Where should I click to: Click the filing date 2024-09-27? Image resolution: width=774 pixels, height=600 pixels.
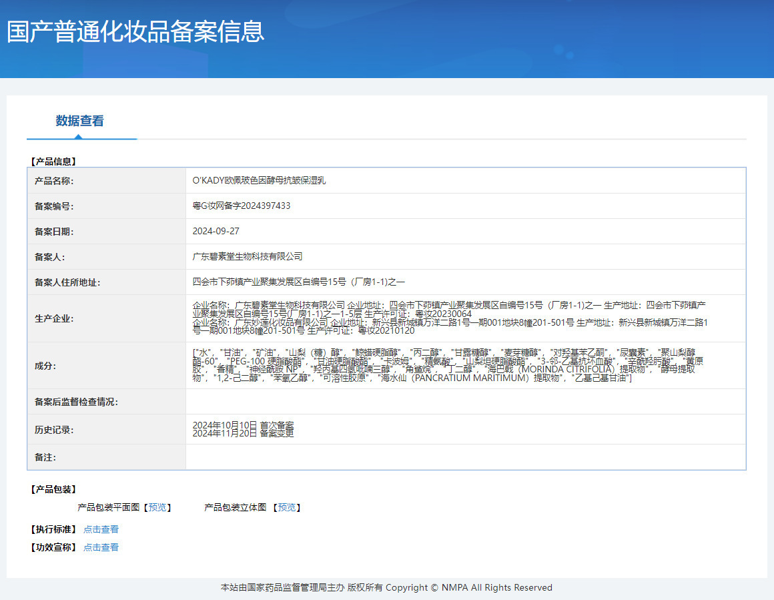click(x=216, y=231)
